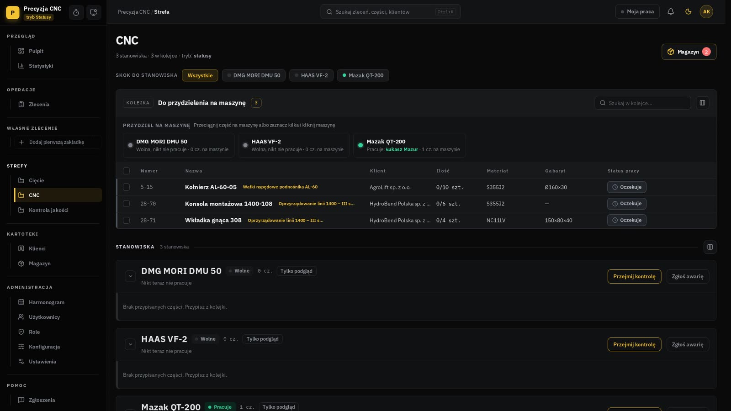Open the timer icon in header
731x411 pixels.
(76, 12)
